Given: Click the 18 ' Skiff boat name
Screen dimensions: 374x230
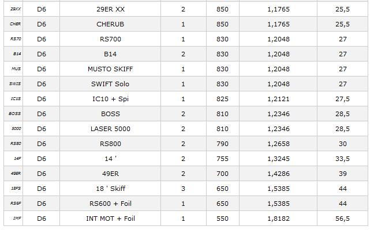Looking at the screenshot, I should 110,189.
